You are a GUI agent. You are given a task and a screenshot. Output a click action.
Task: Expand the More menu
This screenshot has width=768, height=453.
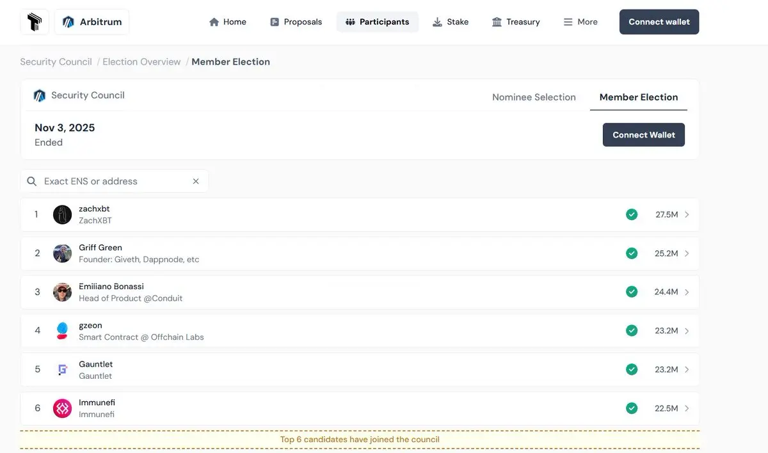(x=580, y=22)
